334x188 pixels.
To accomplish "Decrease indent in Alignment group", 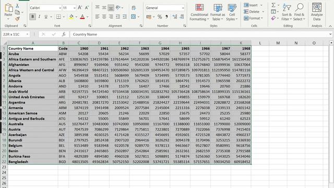I will click(118, 17).
